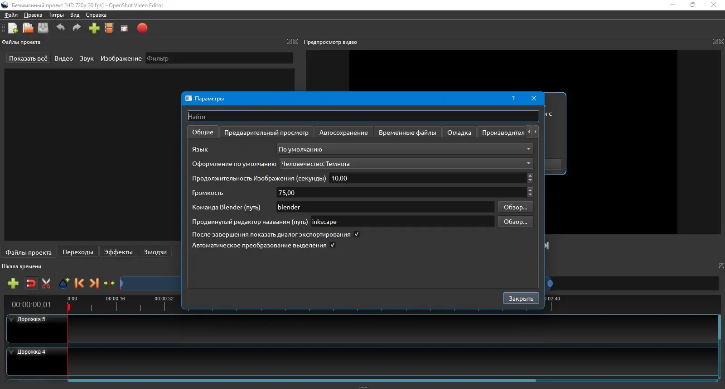Select the Файлы проекта bottom tab
725x389 pixels.
point(29,252)
